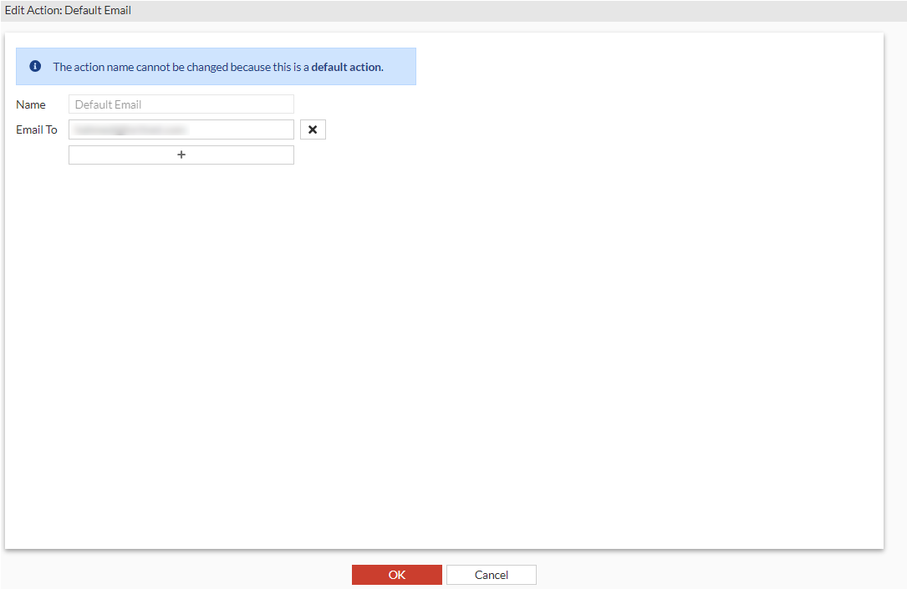Click the action name cannot be changed notice
The image size is (907, 589).
click(216, 66)
